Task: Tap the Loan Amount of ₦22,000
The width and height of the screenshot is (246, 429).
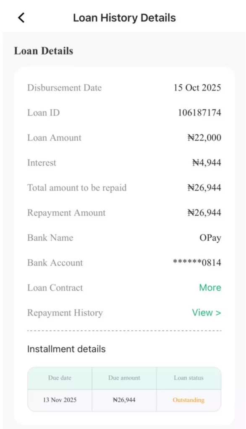Action: point(204,138)
